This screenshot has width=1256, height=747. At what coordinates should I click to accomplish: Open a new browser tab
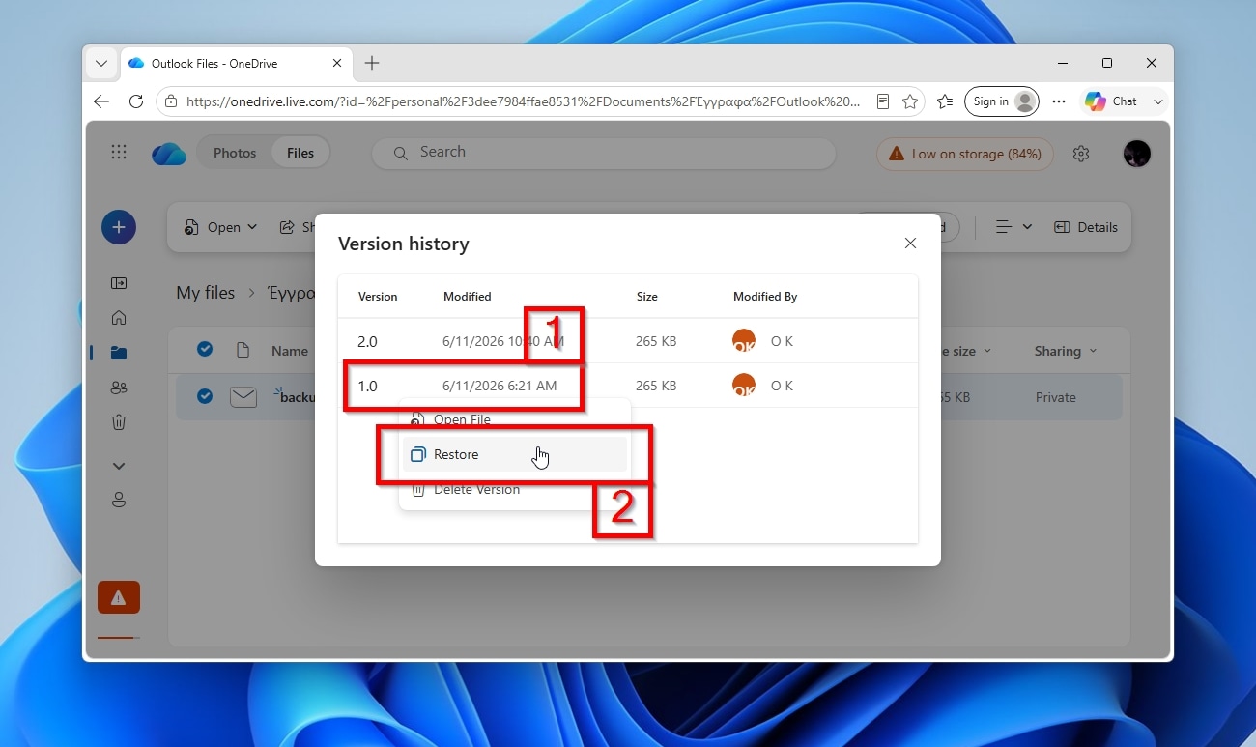pyautogui.click(x=372, y=63)
